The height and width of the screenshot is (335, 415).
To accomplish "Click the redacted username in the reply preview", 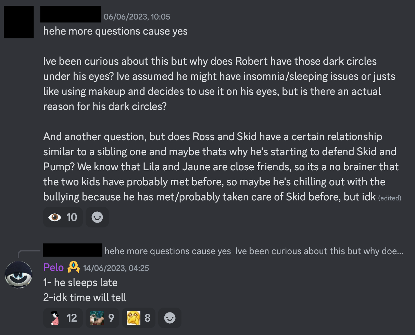I will click(x=73, y=250).
